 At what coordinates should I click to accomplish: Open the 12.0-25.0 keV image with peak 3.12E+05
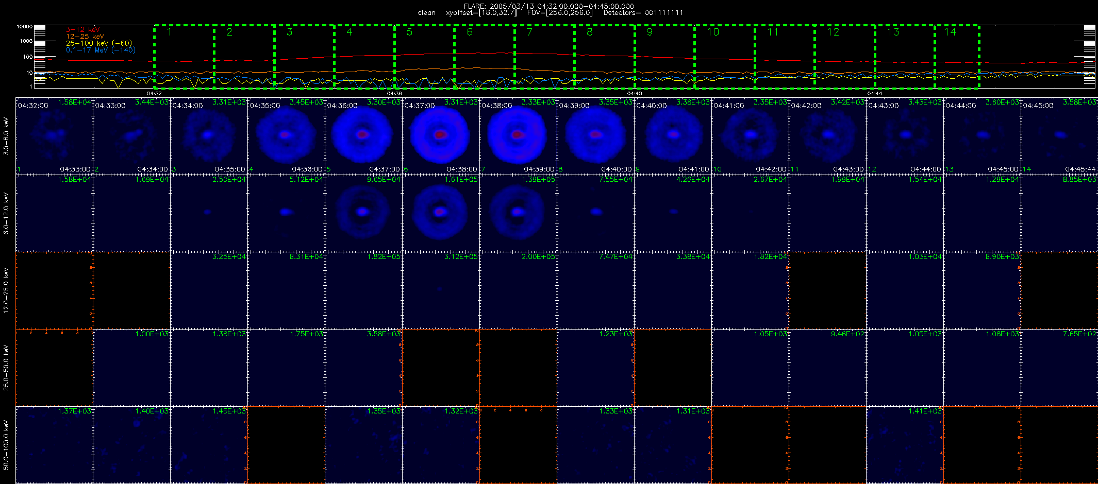tap(441, 290)
